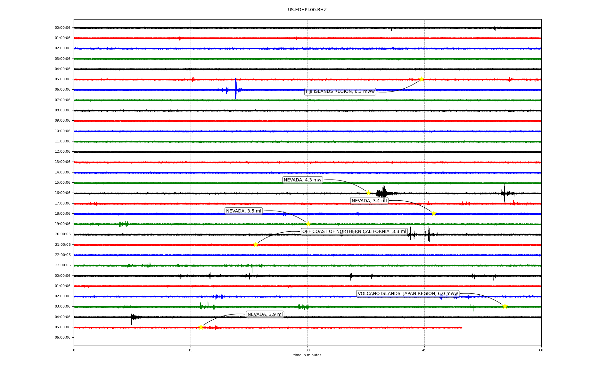Screen dimensions: 615x384
Task: Select the NEVADA, 3.9 ml annotation label
Action: [265, 315]
